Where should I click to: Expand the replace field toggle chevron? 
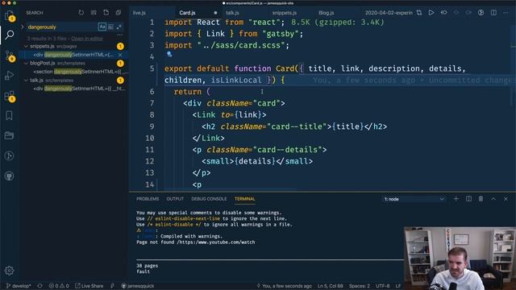pos(23,27)
